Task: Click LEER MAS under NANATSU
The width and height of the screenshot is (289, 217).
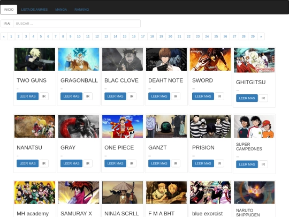Action: click(27, 163)
